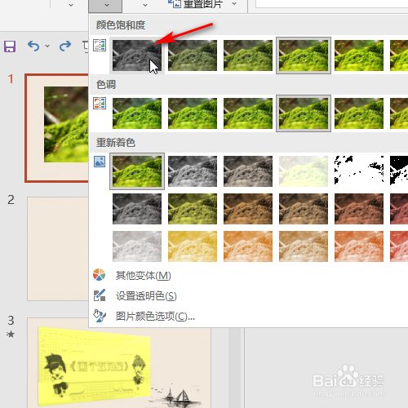
Task: Apply Black and White 25% recolor
Action: (359, 171)
